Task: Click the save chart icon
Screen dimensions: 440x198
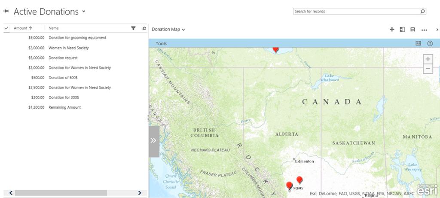Action: pyautogui.click(x=412, y=30)
